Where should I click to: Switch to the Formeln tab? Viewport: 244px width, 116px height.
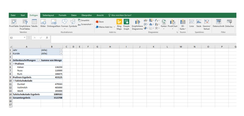click(x=62, y=15)
